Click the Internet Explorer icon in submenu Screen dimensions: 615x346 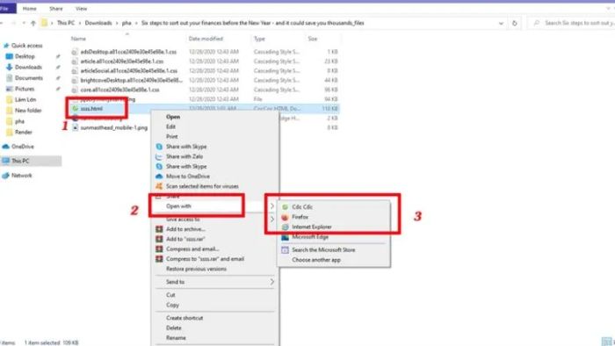pyautogui.click(x=286, y=227)
